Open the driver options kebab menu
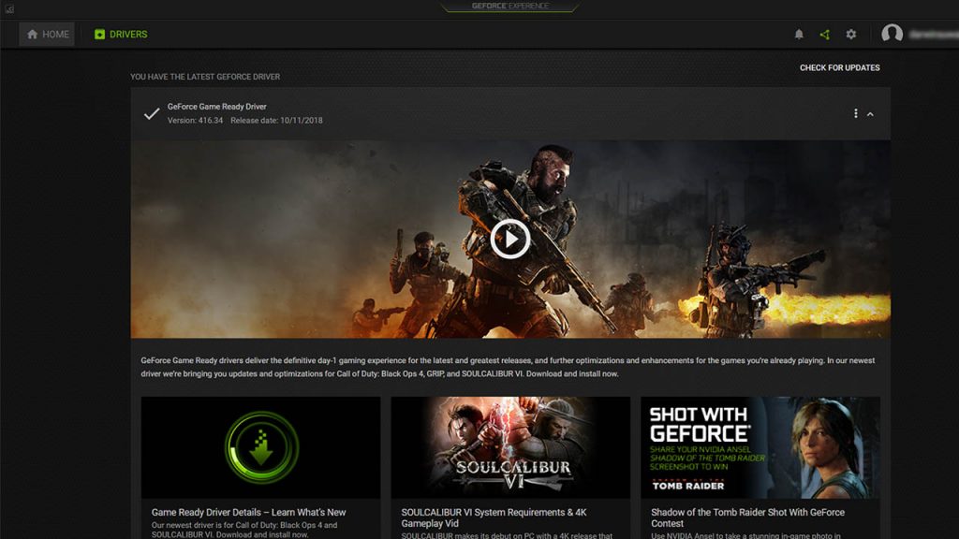The height and width of the screenshot is (539, 959). click(855, 112)
